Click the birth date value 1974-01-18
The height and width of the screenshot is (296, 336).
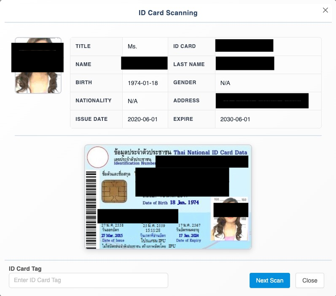(x=142, y=83)
